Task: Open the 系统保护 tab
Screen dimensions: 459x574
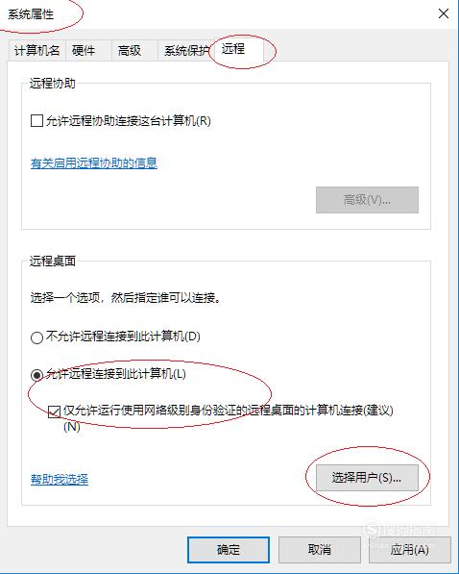Action: (x=187, y=50)
